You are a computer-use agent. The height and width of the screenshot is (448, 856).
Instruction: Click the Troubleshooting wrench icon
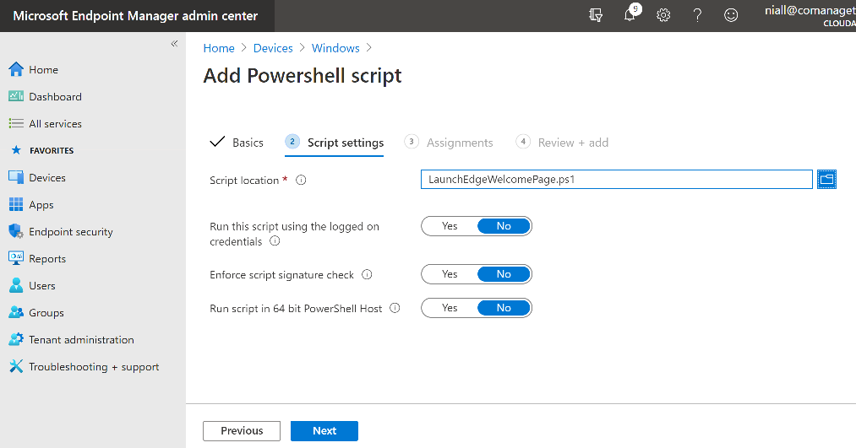(16, 366)
